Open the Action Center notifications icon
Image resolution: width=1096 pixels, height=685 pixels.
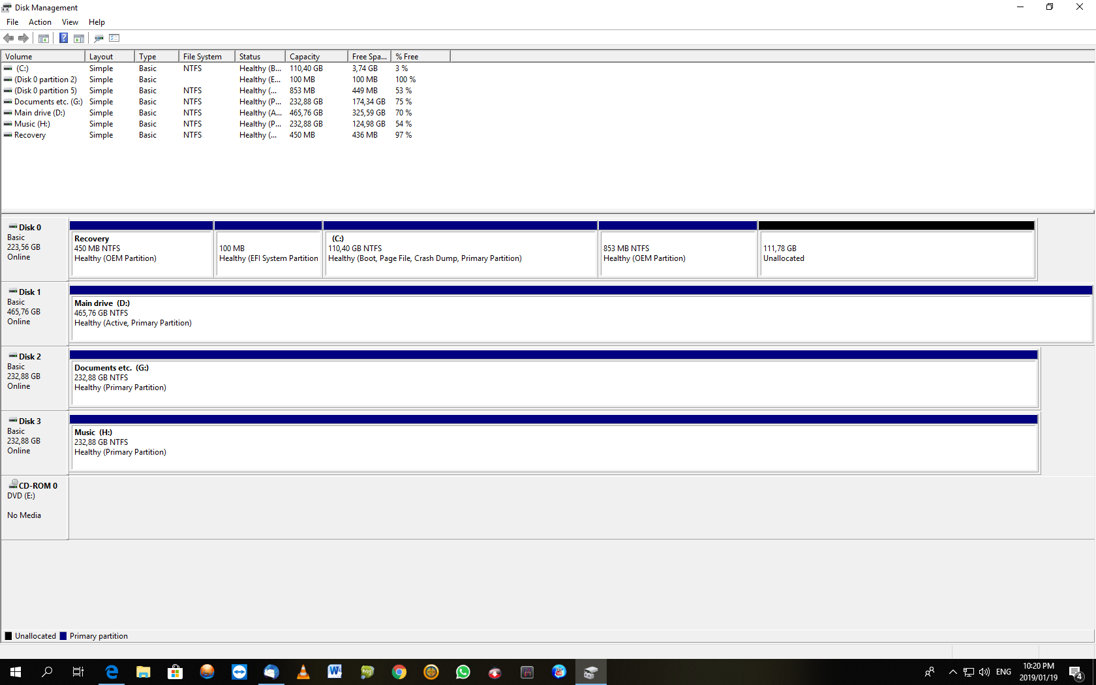[1076, 672]
